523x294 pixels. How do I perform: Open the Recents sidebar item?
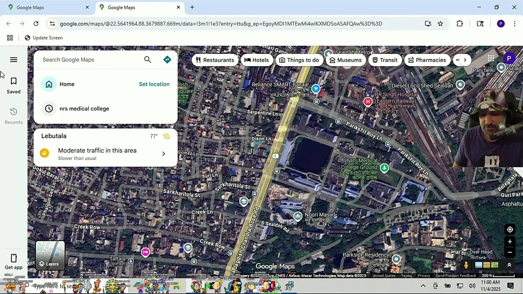point(13,116)
